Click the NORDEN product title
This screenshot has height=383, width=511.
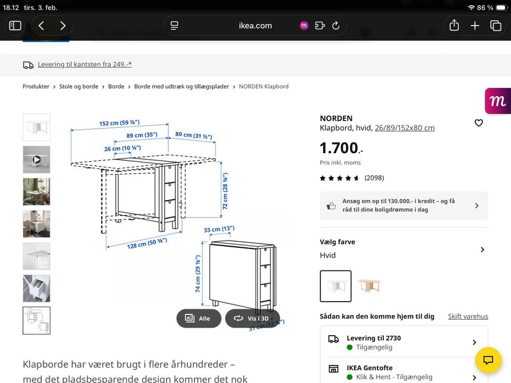[336, 118]
